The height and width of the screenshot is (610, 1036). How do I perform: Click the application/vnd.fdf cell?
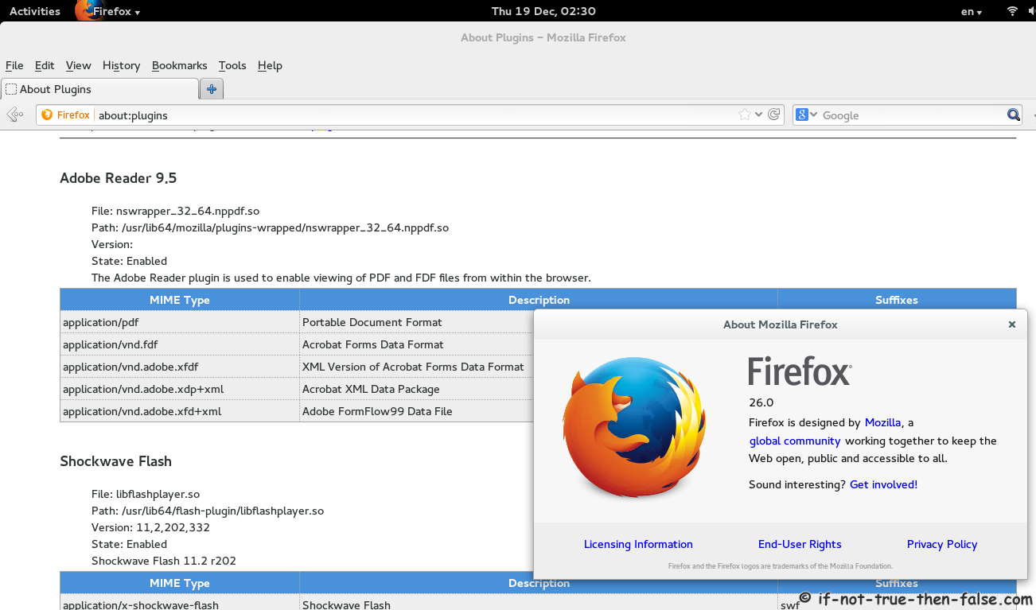pos(180,344)
